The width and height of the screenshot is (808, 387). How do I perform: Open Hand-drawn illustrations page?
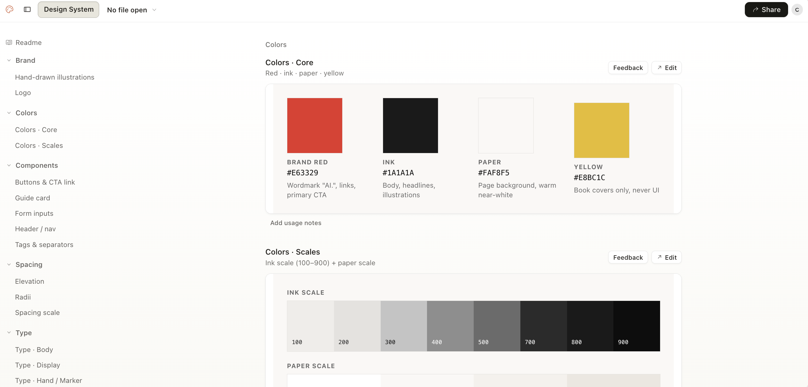(x=55, y=77)
